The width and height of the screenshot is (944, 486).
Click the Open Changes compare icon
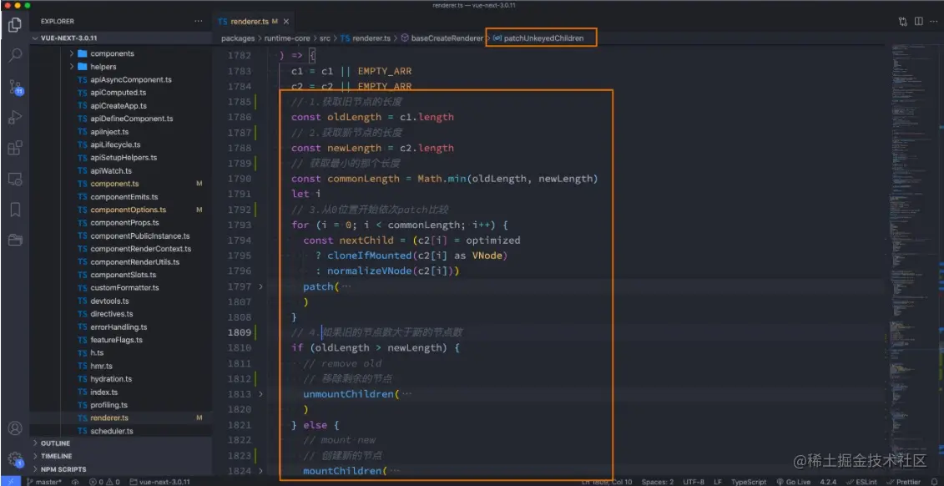pyautogui.click(x=903, y=21)
